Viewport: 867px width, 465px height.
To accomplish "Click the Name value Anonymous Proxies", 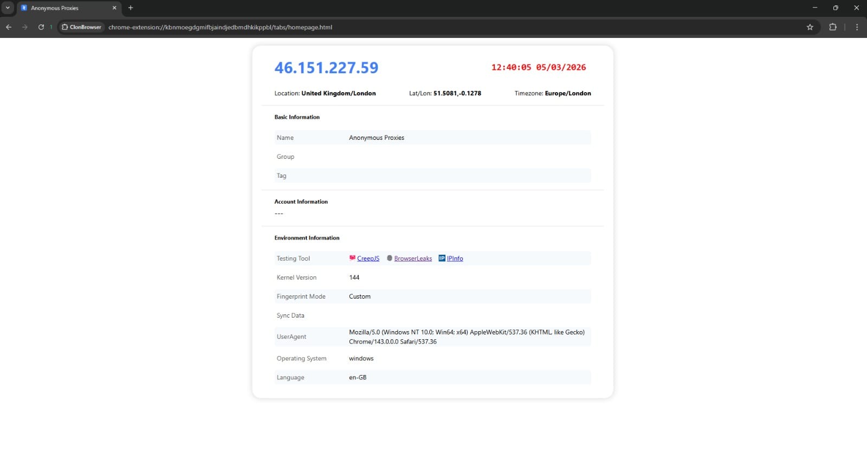I will pyautogui.click(x=377, y=138).
